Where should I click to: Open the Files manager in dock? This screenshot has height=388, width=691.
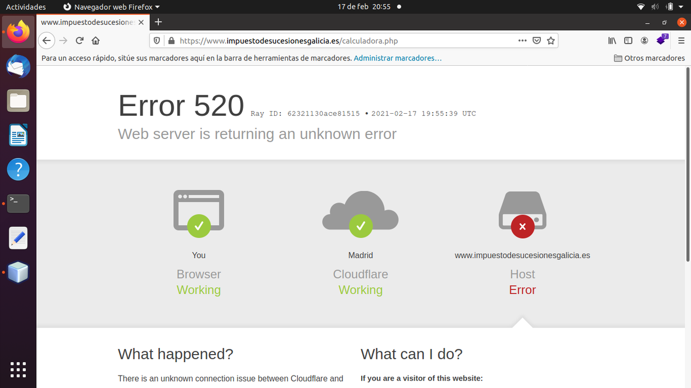click(x=18, y=101)
